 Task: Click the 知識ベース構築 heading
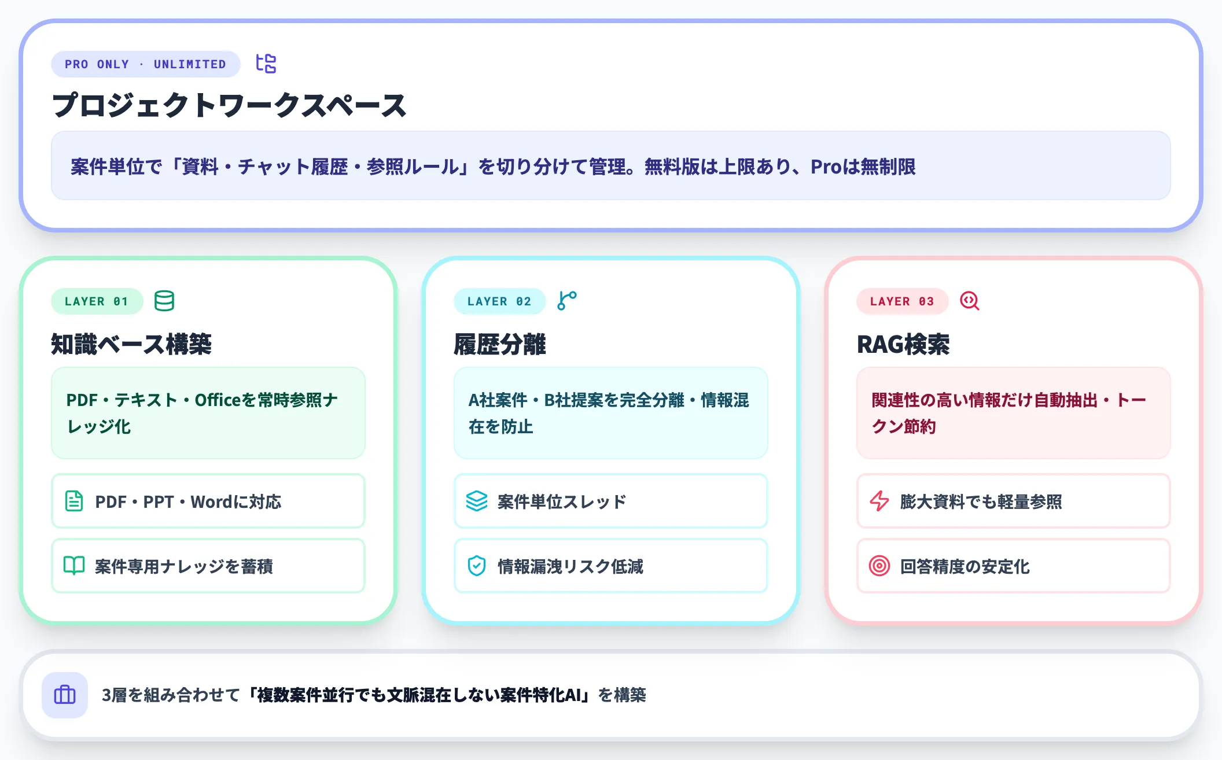(x=131, y=345)
